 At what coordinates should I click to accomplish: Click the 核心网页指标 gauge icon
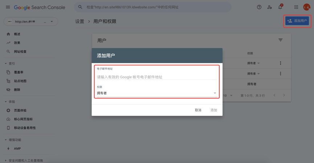pos(8,119)
